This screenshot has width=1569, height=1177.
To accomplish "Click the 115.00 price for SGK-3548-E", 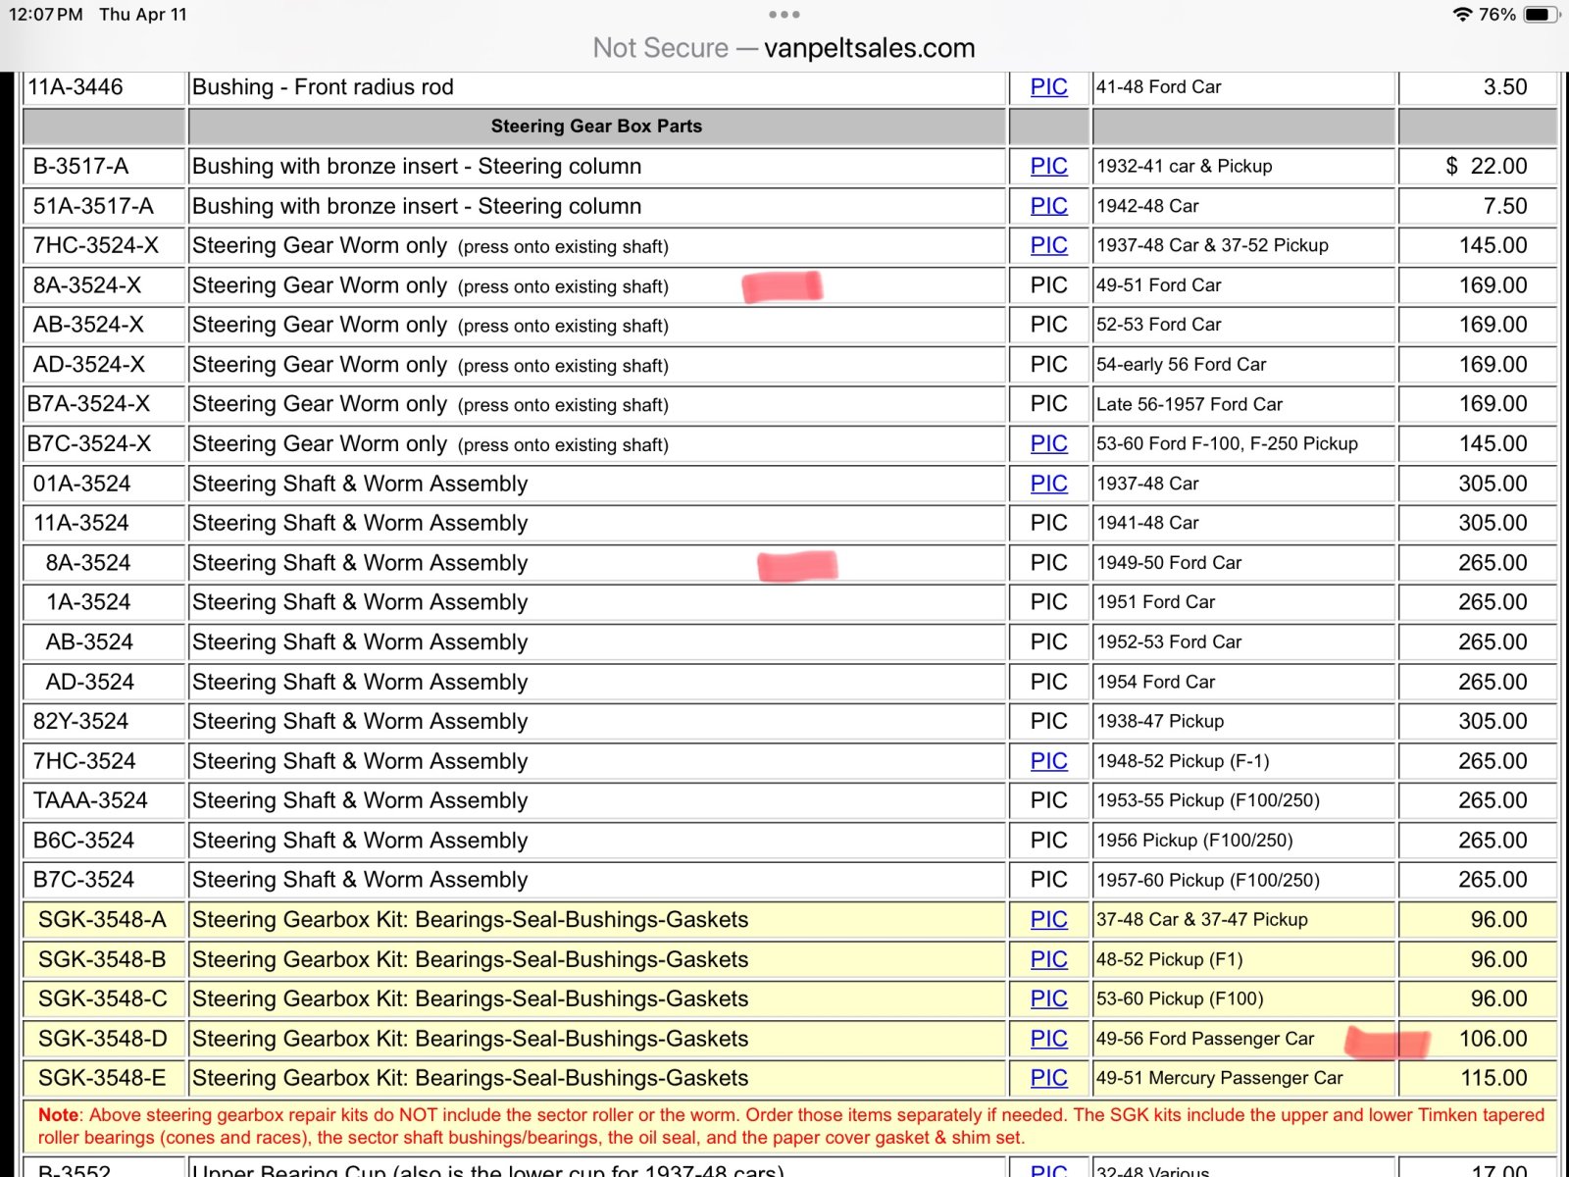I will pos(1493,1078).
